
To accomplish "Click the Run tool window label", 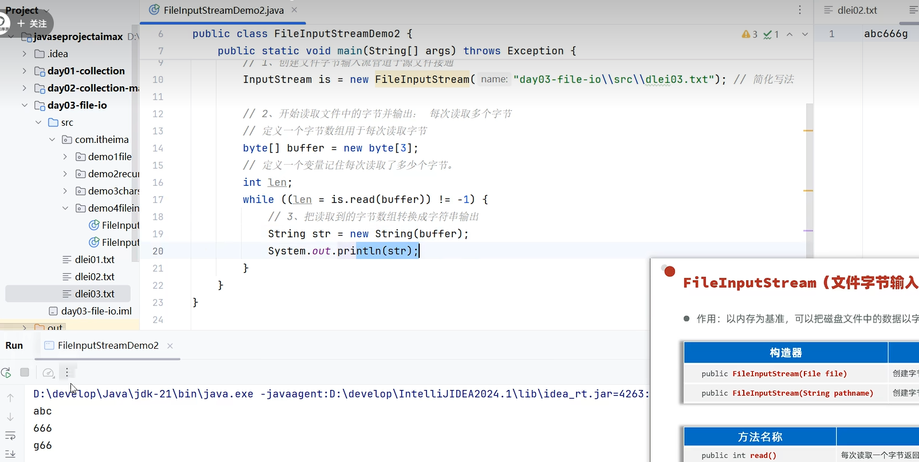I will click(x=14, y=345).
